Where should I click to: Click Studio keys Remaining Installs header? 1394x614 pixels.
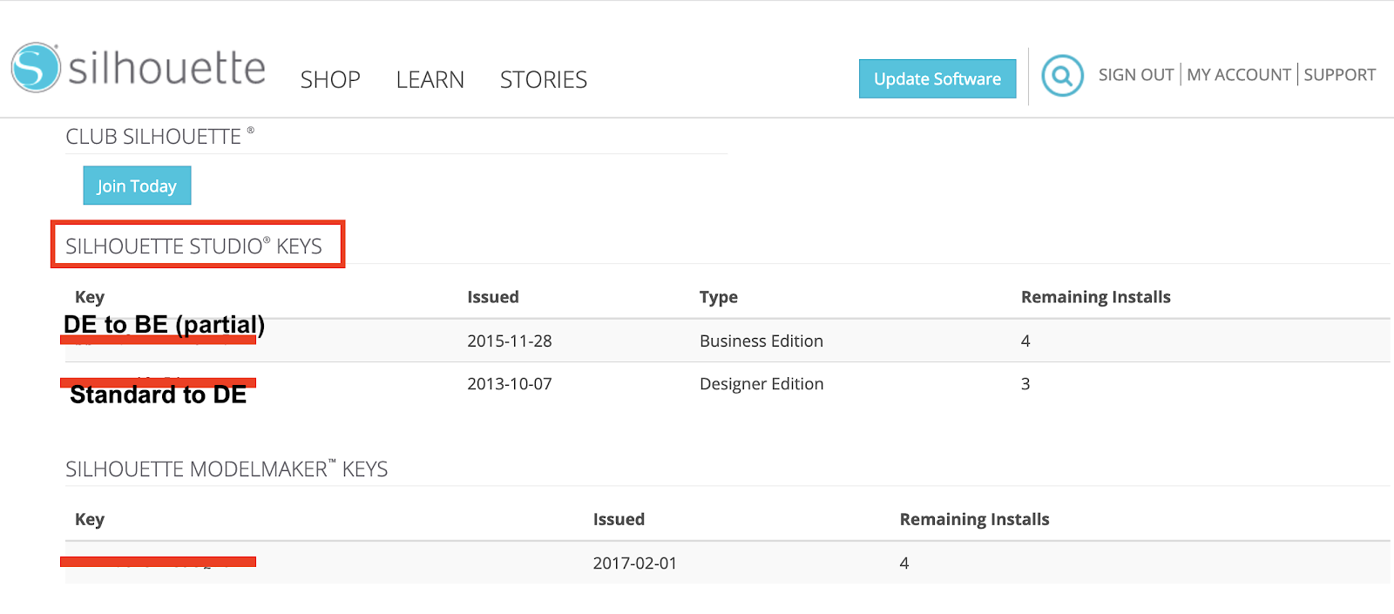click(1096, 297)
